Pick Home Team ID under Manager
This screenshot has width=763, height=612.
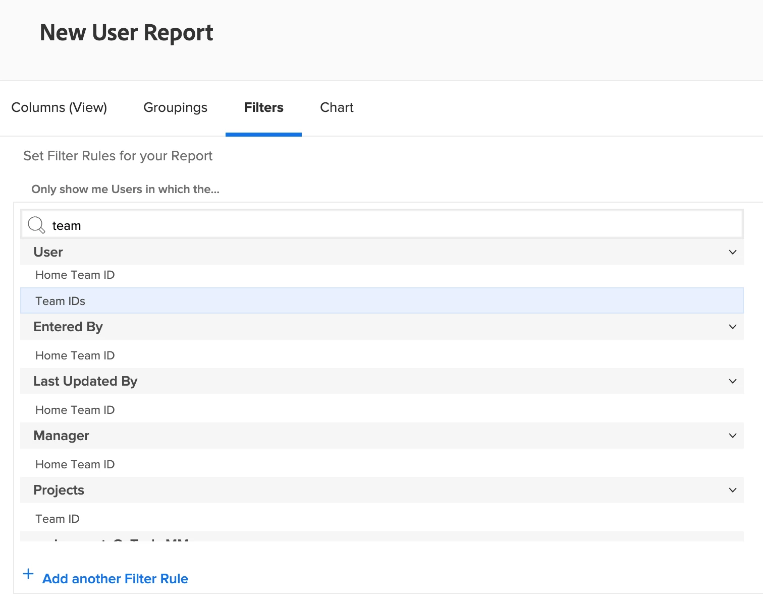point(382,464)
